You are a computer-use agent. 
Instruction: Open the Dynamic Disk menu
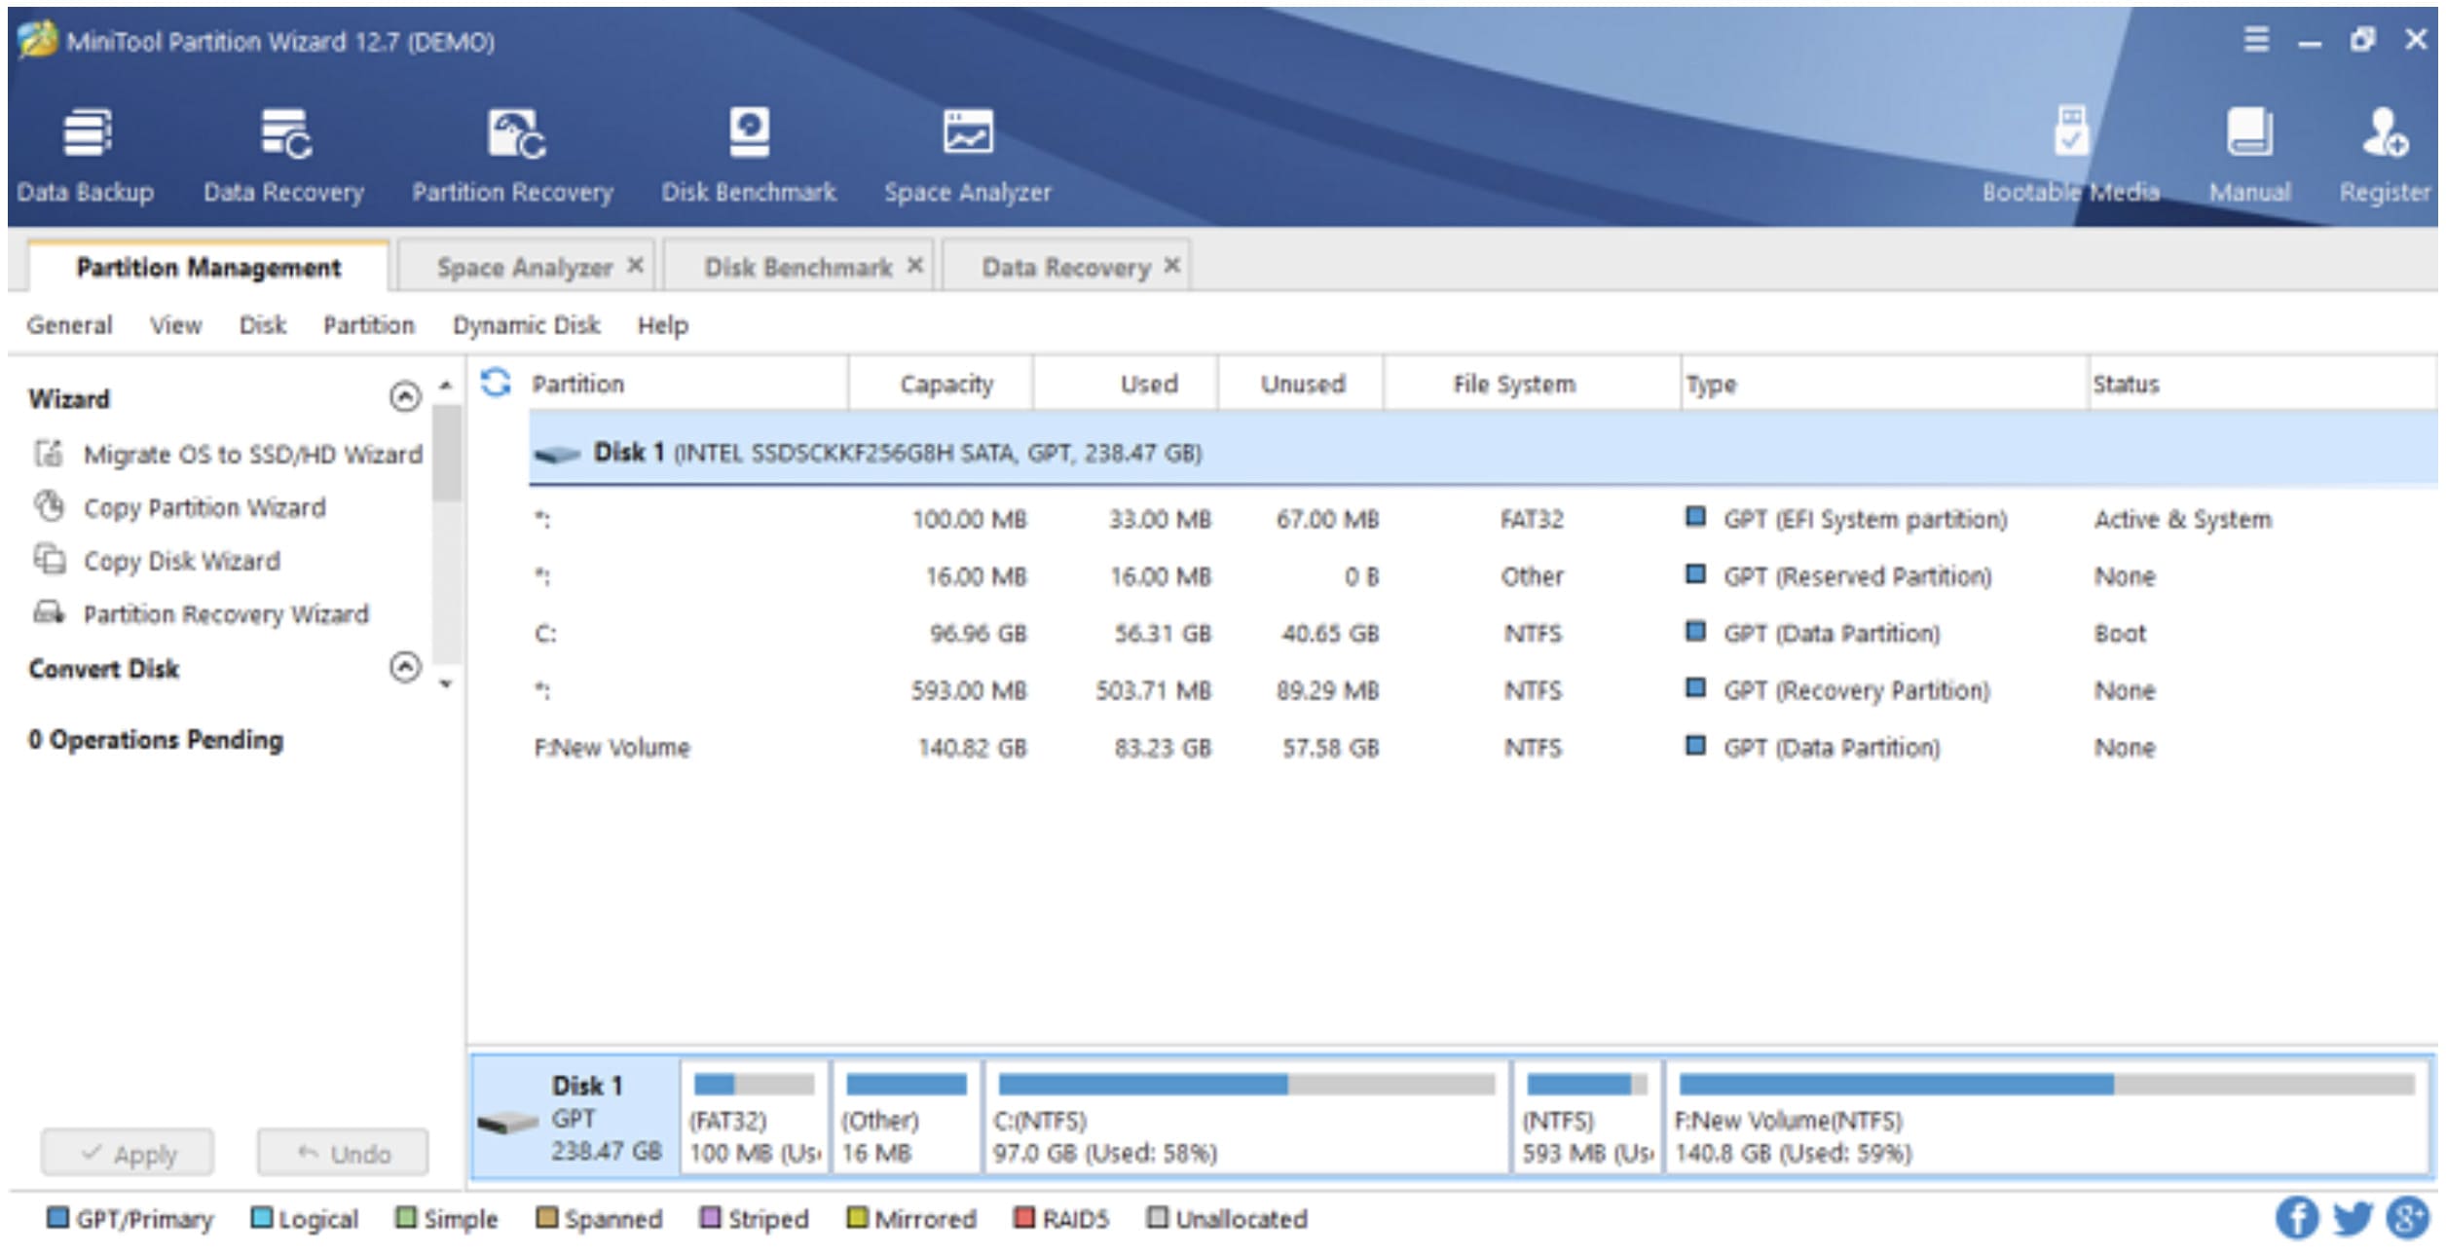point(526,325)
